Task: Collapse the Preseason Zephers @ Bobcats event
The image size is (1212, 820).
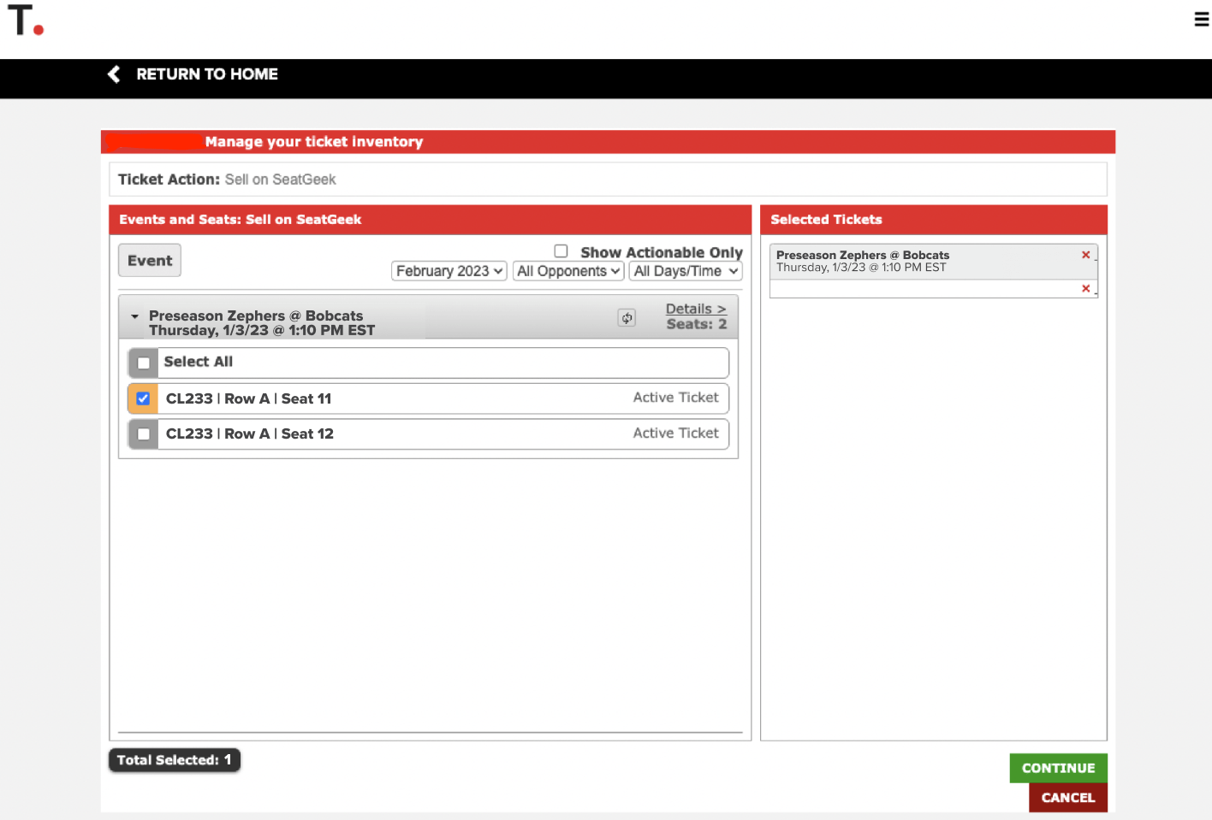Action: (134, 316)
